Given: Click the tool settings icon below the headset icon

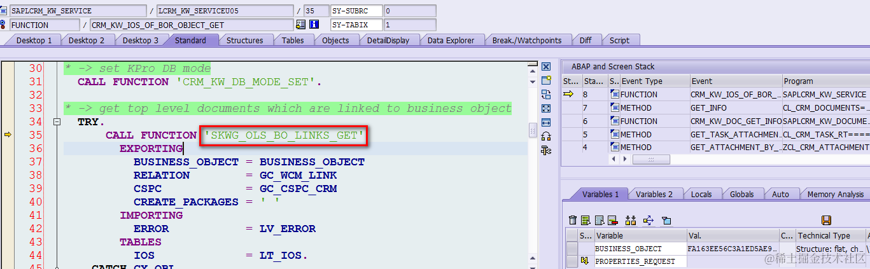Looking at the screenshot, I should pyautogui.click(x=545, y=150).
